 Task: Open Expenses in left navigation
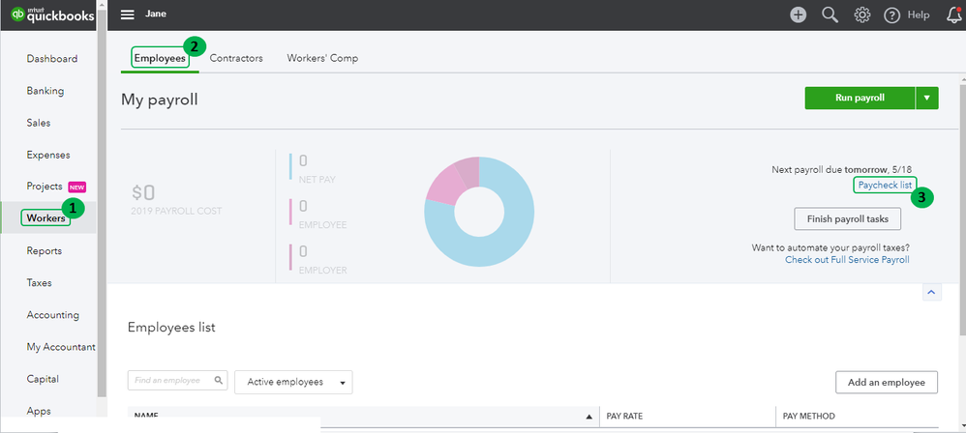[48, 155]
